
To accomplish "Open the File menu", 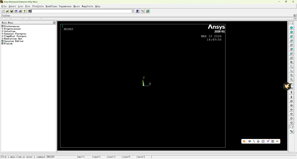I will pos(4,6).
